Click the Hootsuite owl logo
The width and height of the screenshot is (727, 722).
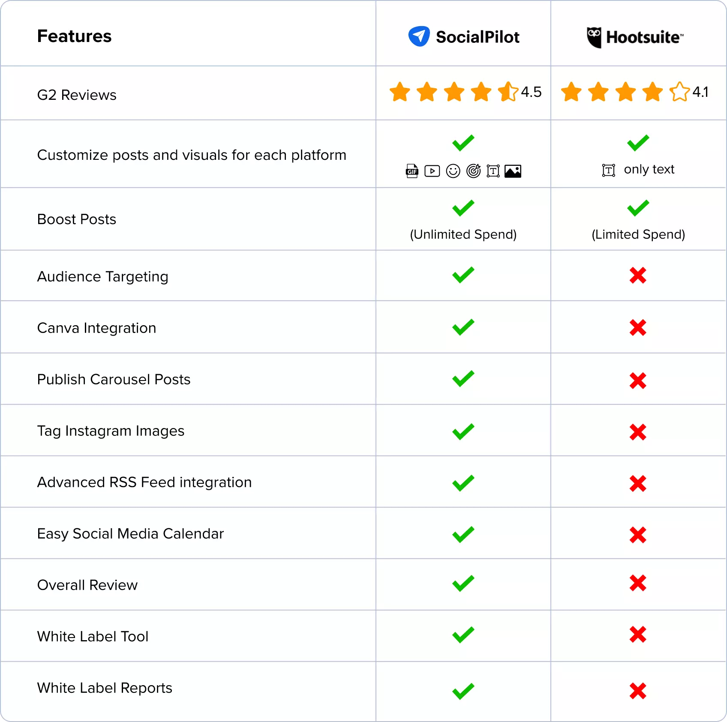[594, 37]
